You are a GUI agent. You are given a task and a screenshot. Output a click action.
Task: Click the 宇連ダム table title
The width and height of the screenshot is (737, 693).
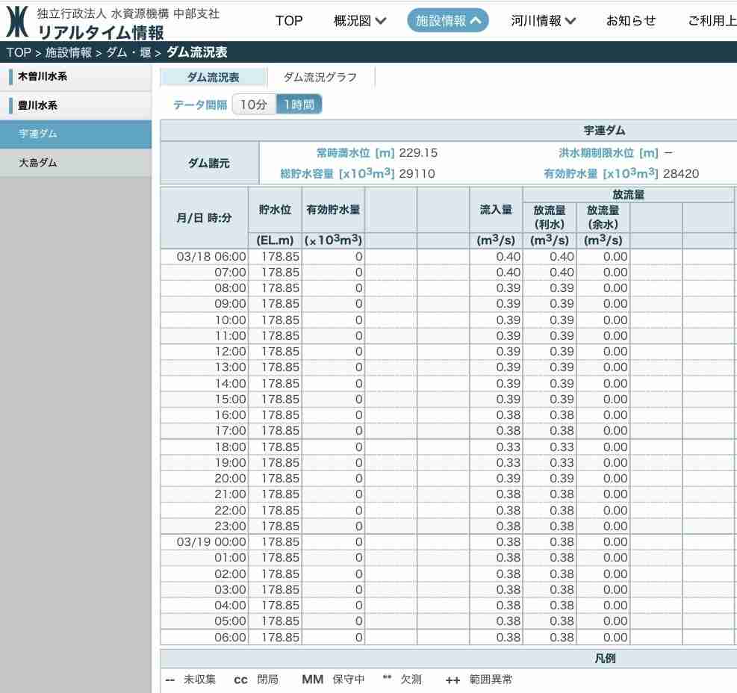point(604,130)
